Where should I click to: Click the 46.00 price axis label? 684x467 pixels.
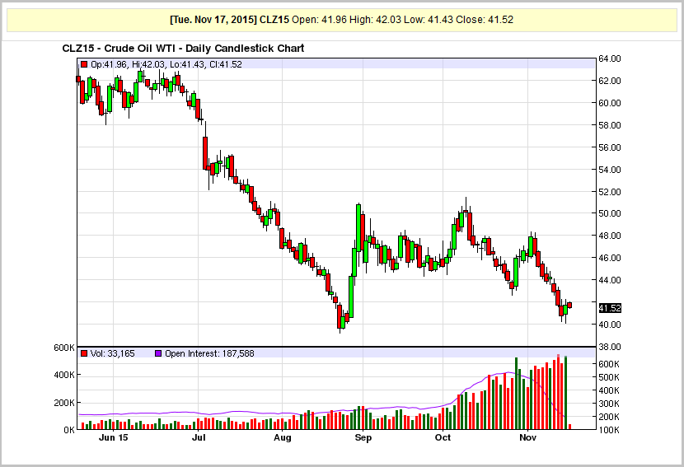click(609, 258)
